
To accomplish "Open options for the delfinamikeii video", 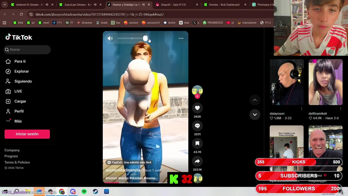I will pyautogui.click(x=341, y=109).
